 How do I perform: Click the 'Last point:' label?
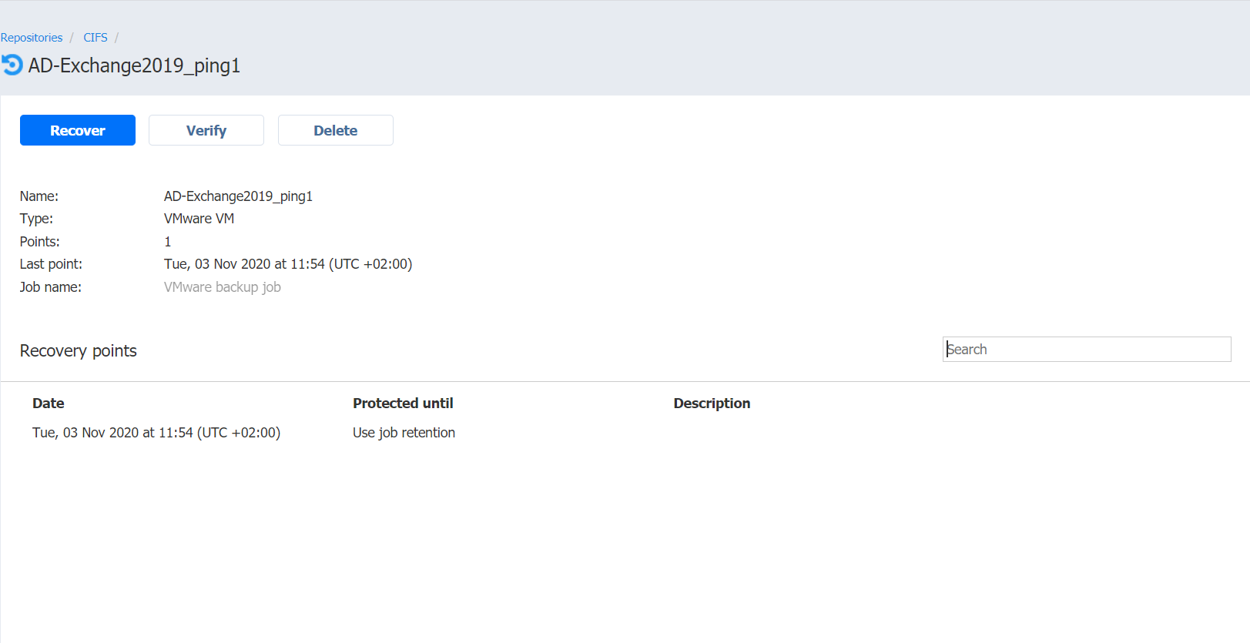51,264
